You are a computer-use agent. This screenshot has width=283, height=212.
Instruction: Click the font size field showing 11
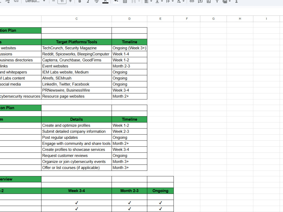[x=62, y=1]
